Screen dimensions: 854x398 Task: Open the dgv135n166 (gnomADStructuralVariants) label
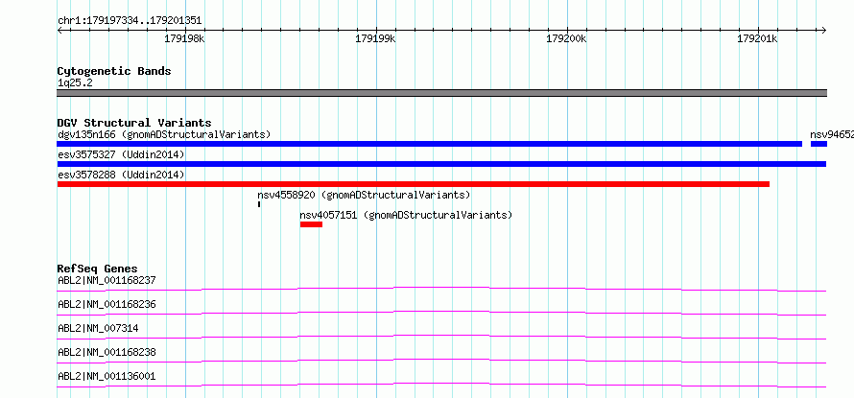pyautogui.click(x=164, y=134)
